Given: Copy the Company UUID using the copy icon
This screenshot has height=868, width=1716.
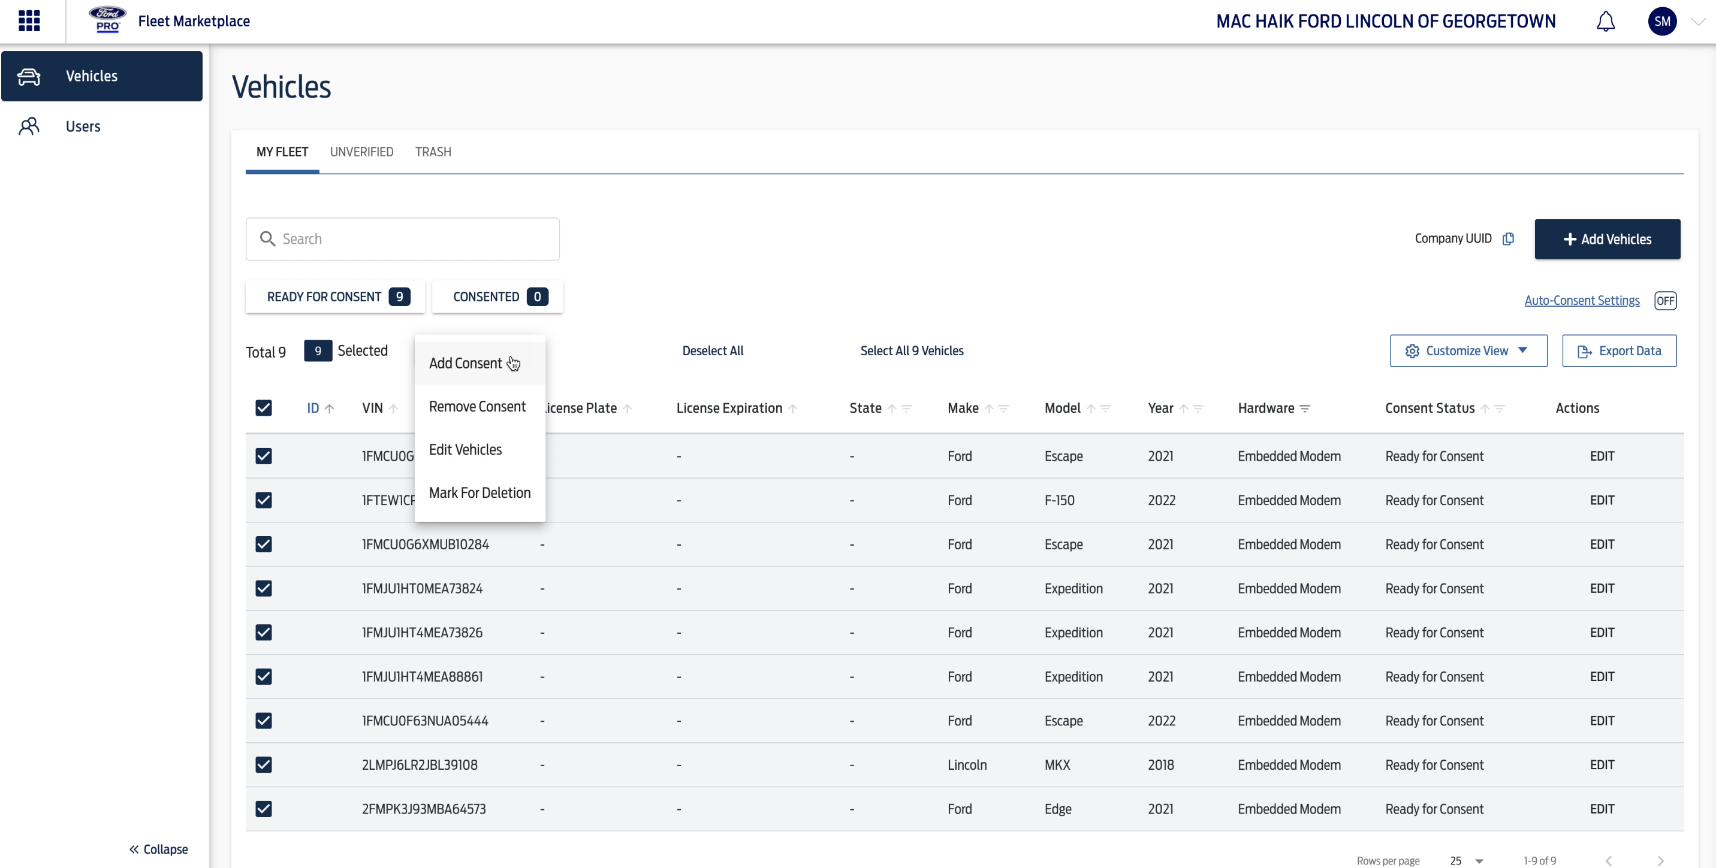Looking at the screenshot, I should click(x=1509, y=238).
